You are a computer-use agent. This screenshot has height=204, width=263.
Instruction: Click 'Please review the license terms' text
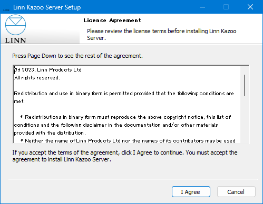pyautogui.click(x=162, y=34)
